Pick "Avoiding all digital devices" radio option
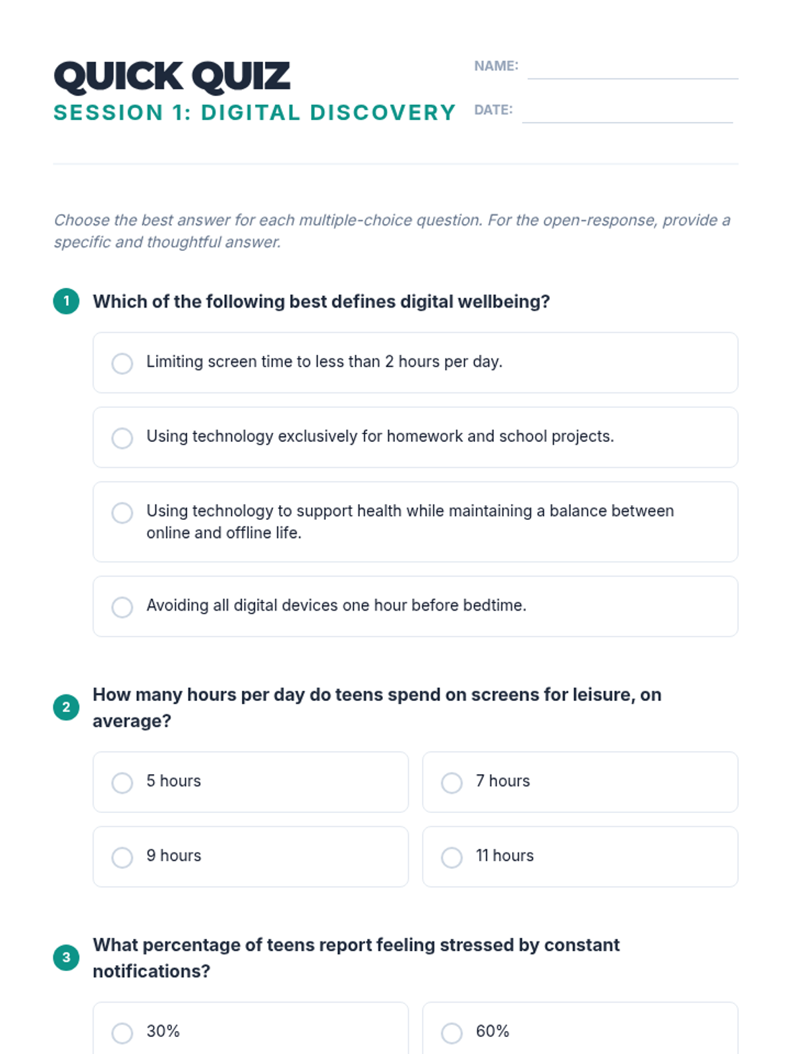Image resolution: width=791 pixels, height=1054 pixels. point(122,607)
